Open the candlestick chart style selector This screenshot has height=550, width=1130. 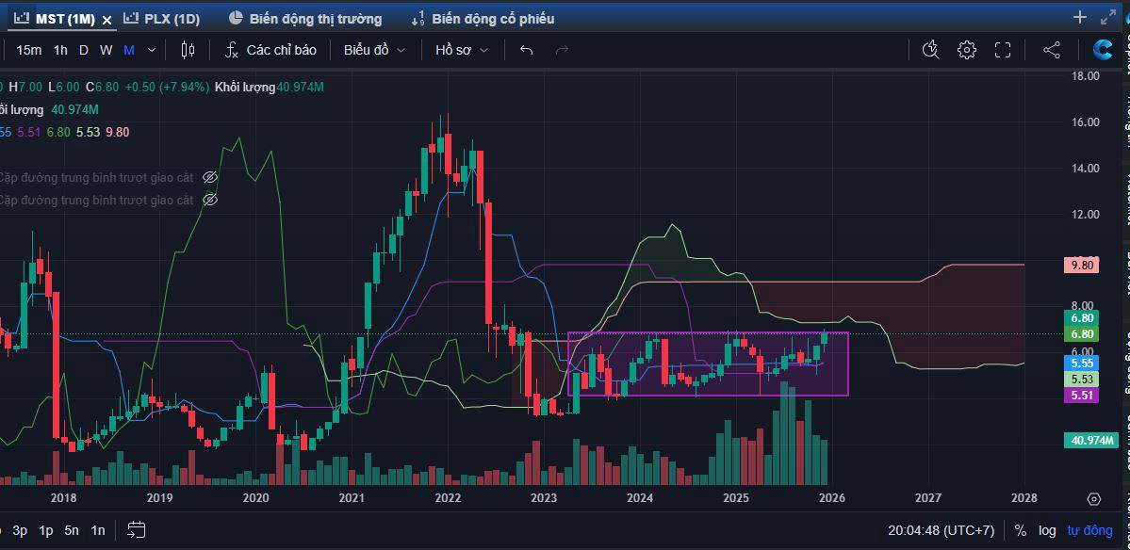pos(188,50)
